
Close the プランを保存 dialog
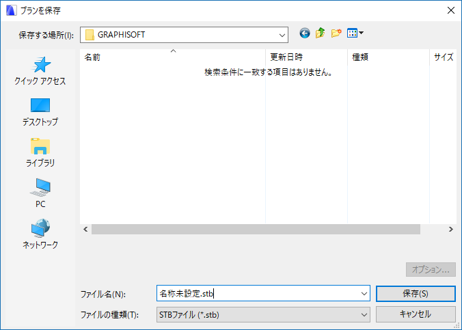pos(451,10)
